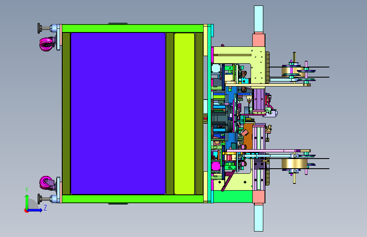Click the red origin ball of the triad
The image size is (367, 237).
pos(26,210)
